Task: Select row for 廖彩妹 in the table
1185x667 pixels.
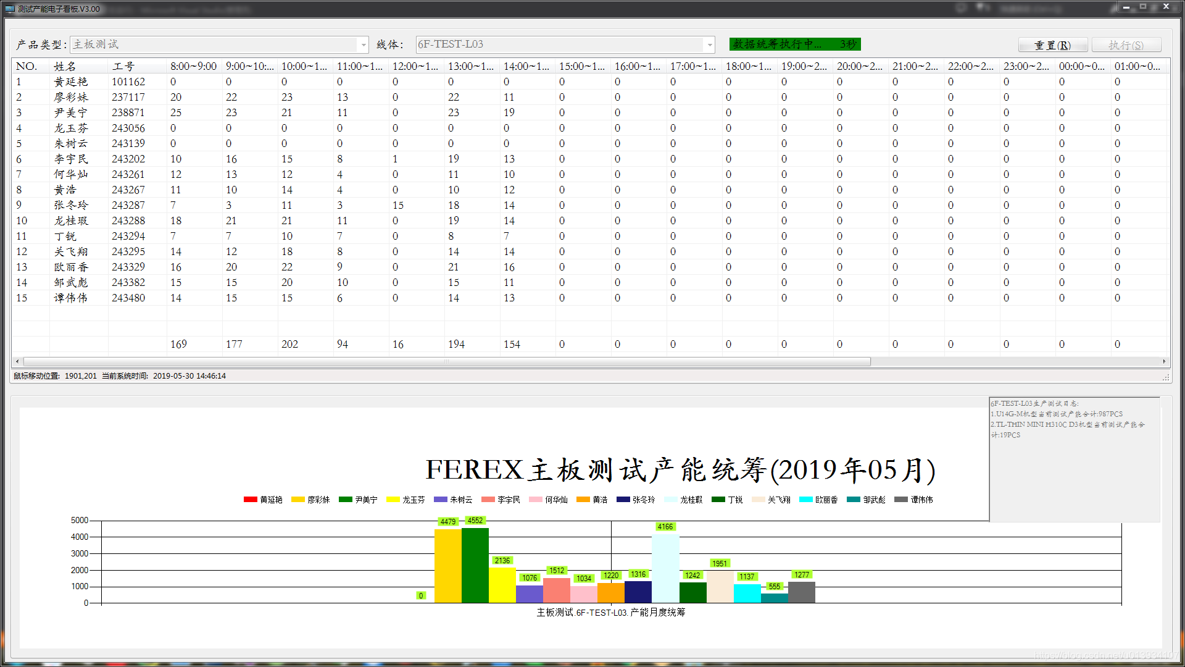Action: pyautogui.click(x=71, y=97)
